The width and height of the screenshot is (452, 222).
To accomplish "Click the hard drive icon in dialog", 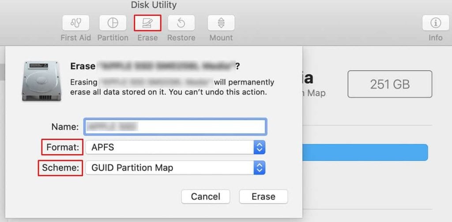I will point(41,81).
